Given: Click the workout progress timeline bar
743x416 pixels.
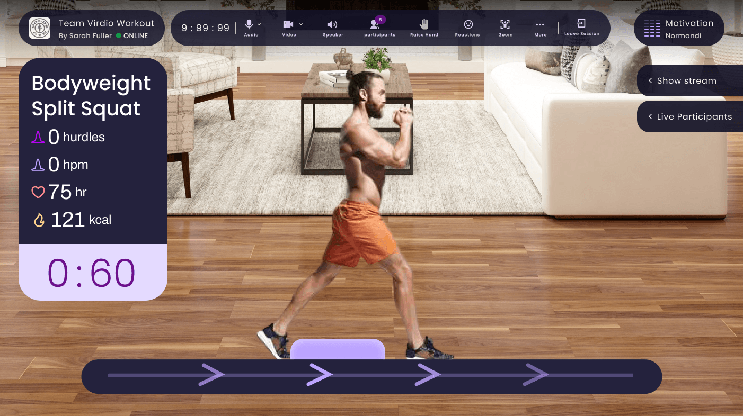Looking at the screenshot, I should point(371,376).
